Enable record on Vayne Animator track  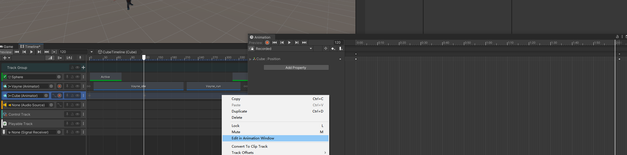pos(59,86)
